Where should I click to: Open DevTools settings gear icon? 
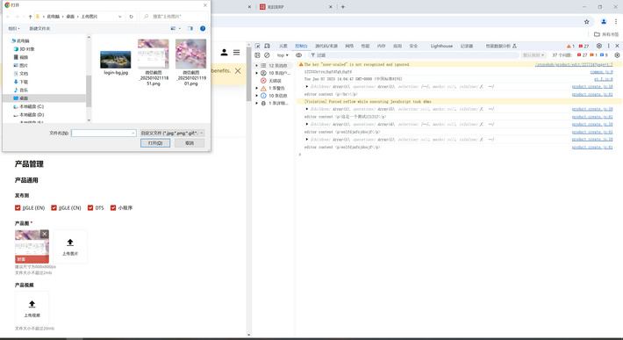tap(599, 47)
